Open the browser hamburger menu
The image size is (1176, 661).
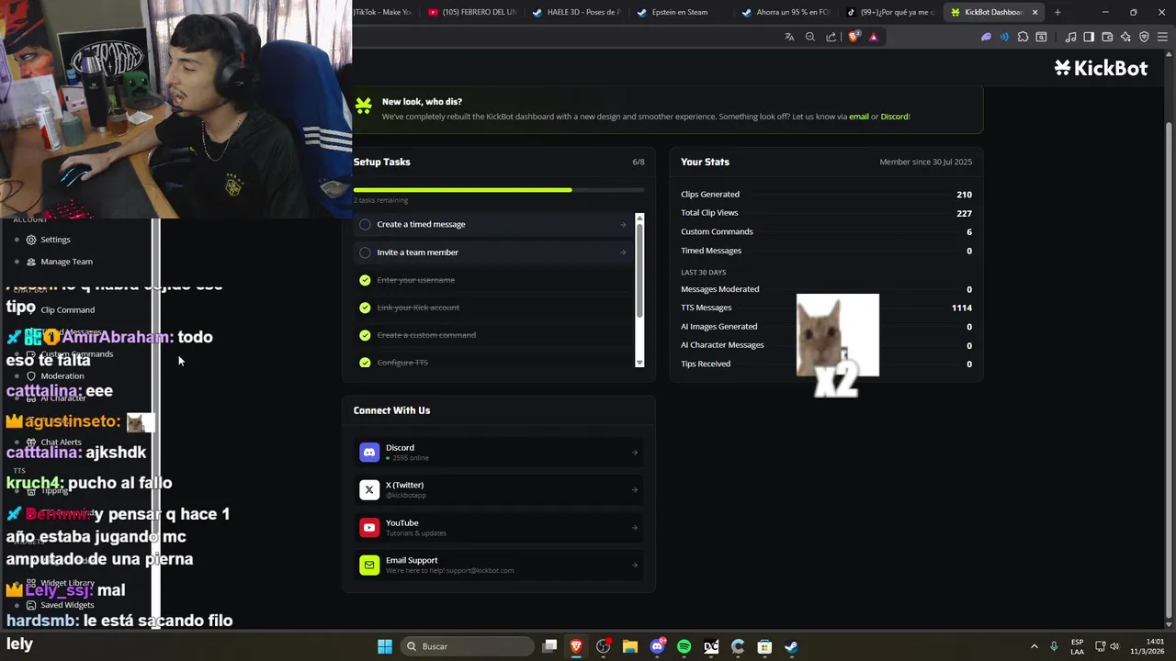point(1162,37)
